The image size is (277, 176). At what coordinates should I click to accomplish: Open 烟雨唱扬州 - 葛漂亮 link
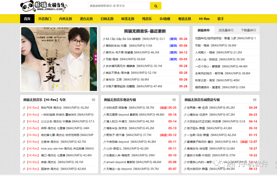tap(220, 87)
